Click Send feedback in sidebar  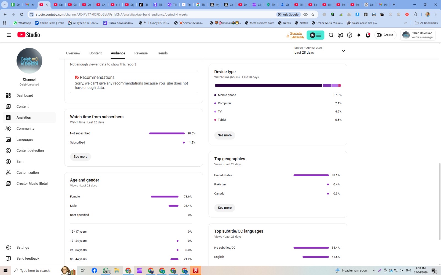(x=29, y=258)
